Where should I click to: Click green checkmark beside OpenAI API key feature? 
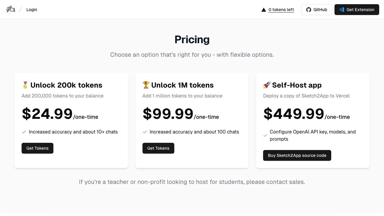[x=265, y=136]
